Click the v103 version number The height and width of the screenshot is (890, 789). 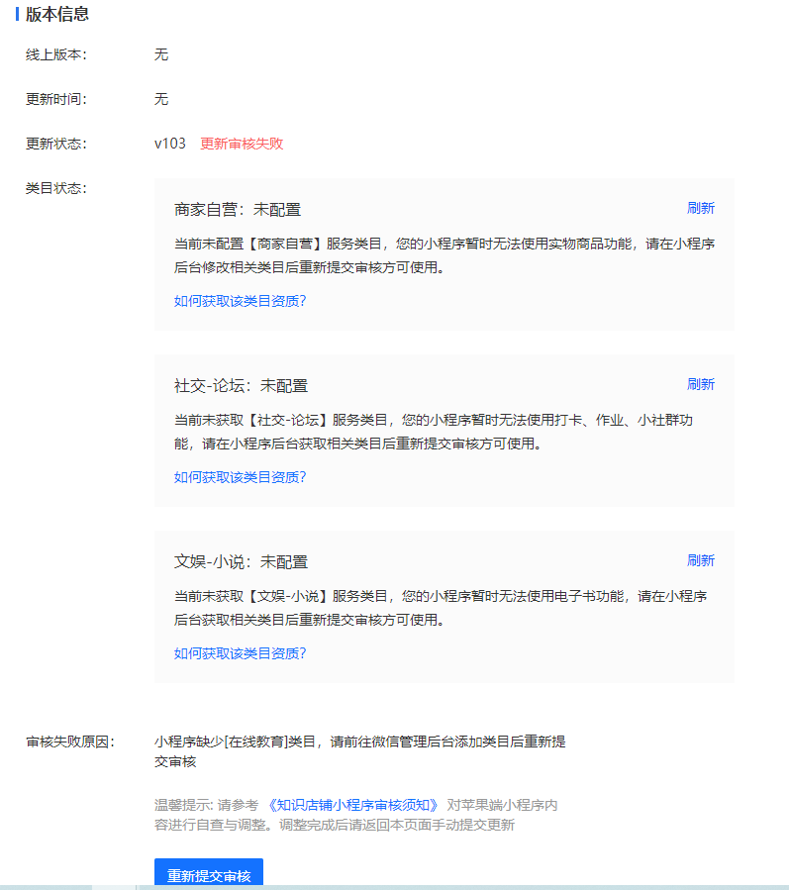click(169, 144)
